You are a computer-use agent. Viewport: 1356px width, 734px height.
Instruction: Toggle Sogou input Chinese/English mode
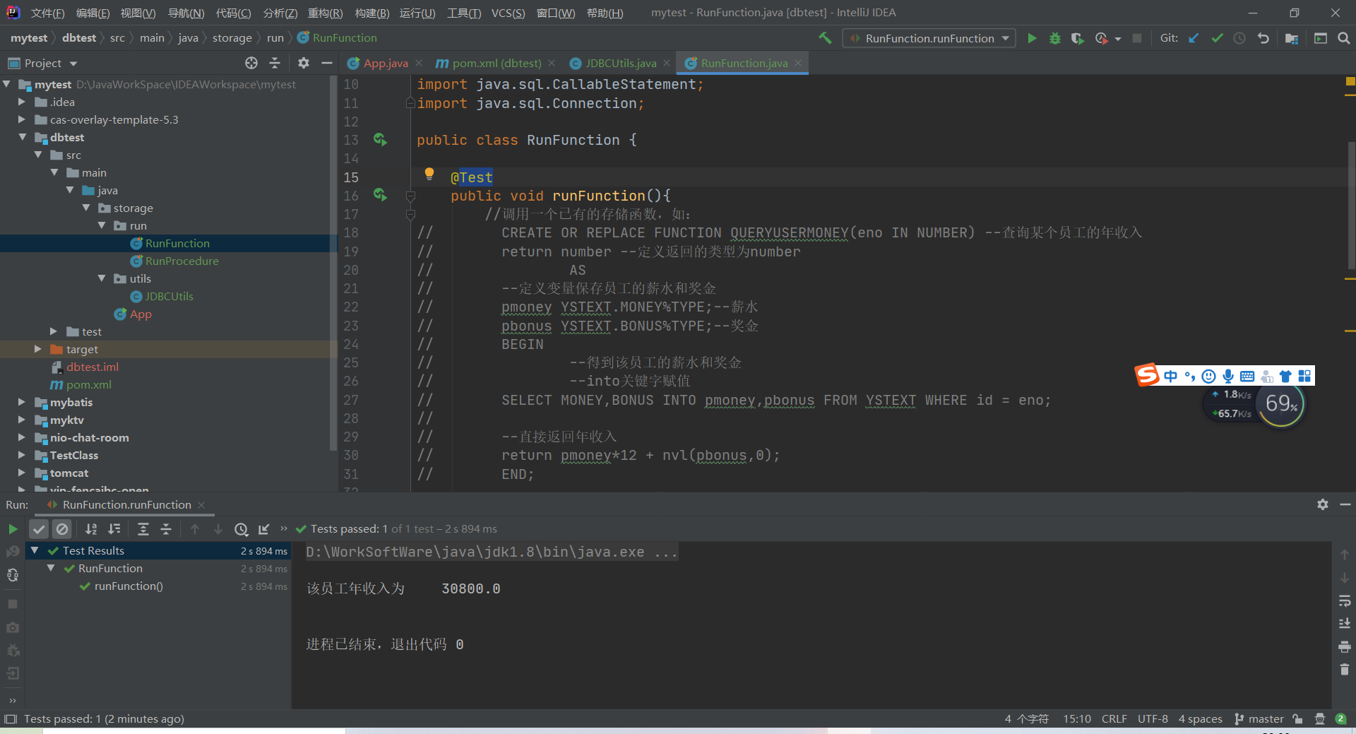click(x=1171, y=376)
